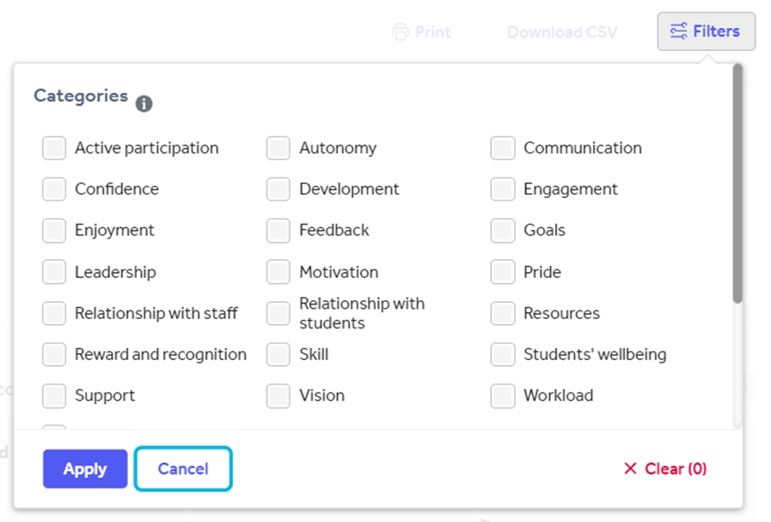Select the Motivation category
The image size is (771, 522).
click(x=277, y=272)
